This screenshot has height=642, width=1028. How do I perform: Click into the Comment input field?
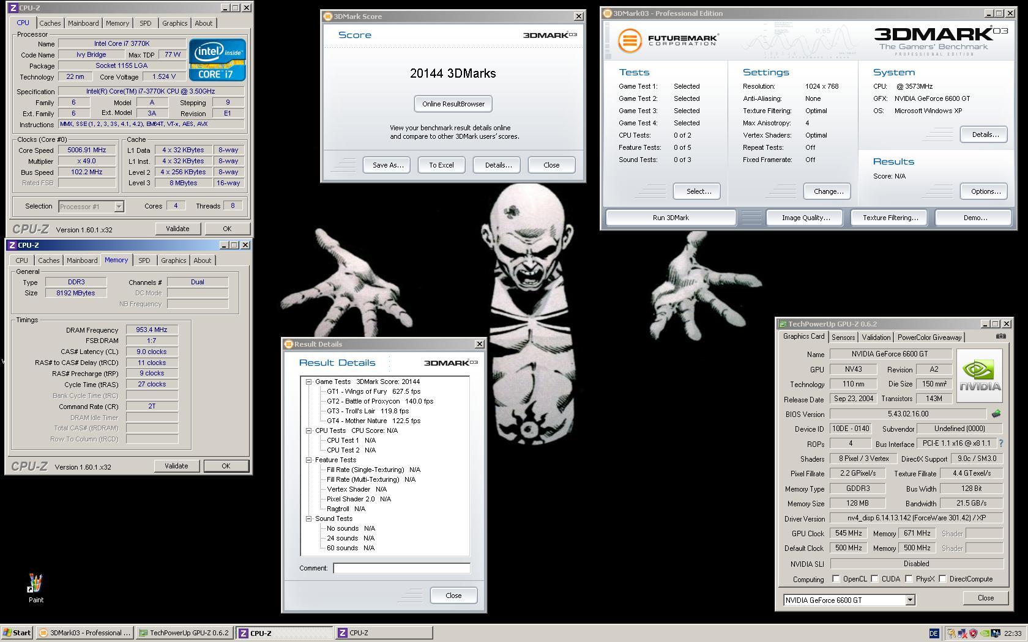point(401,568)
